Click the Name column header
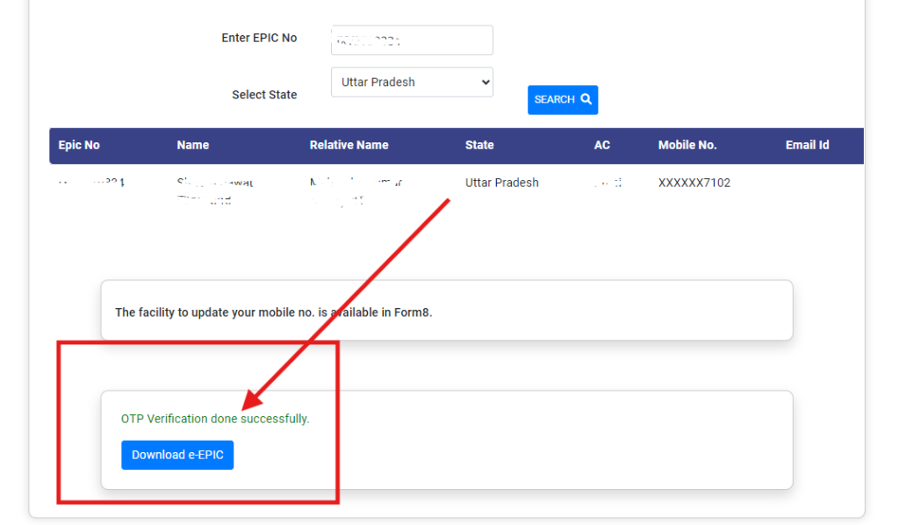This screenshot has height=525, width=899. pyautogui.click(x=193, y=145)
